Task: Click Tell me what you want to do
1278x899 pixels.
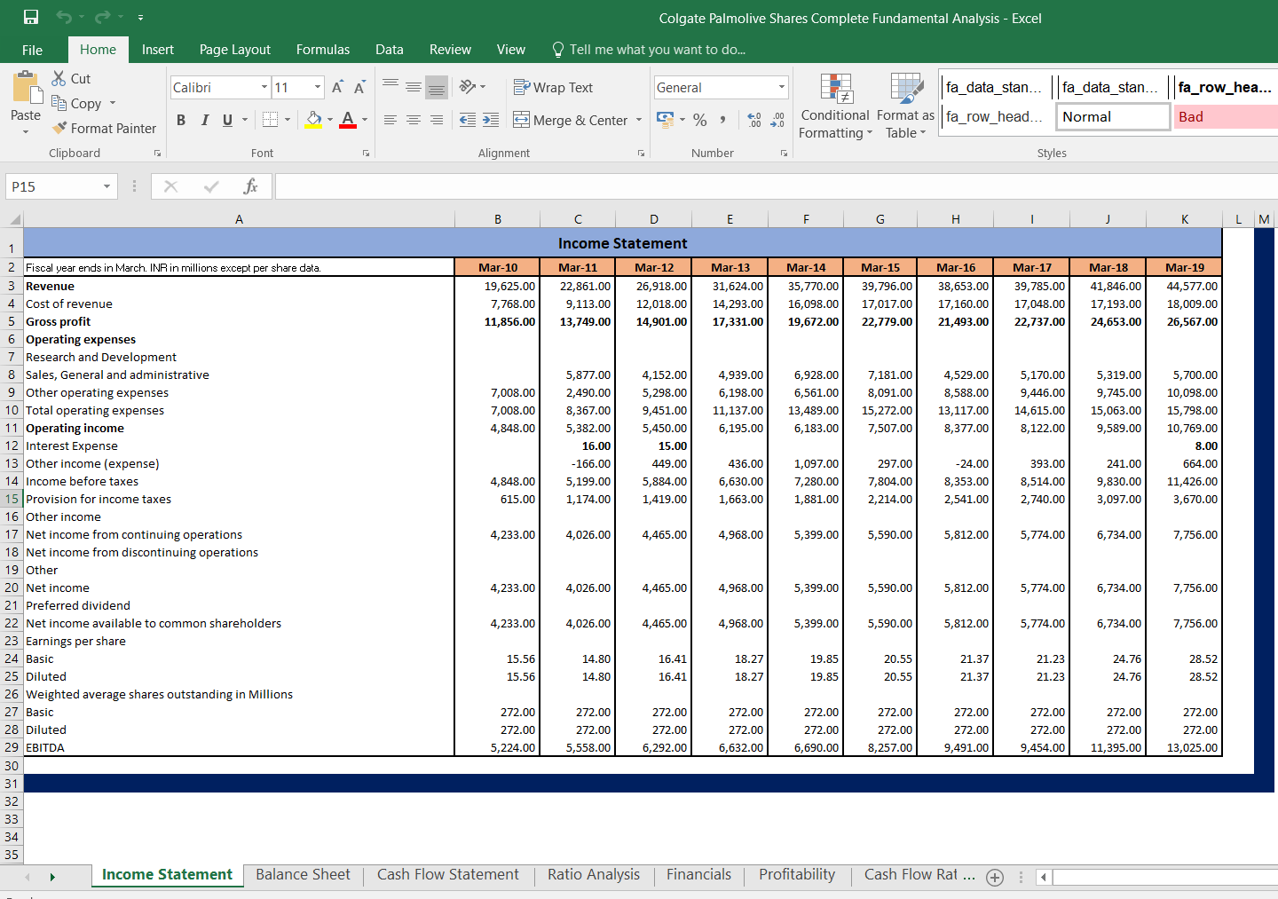Action: [649, 50]
